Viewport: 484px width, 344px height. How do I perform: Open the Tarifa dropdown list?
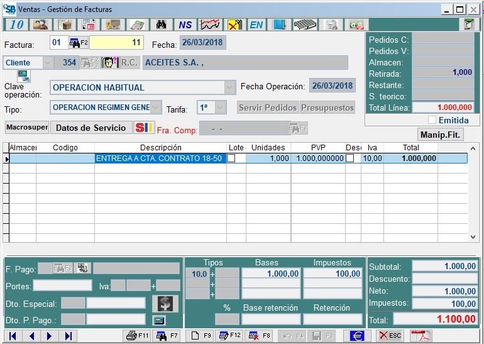pyautogui.click(x=219, y=108)
